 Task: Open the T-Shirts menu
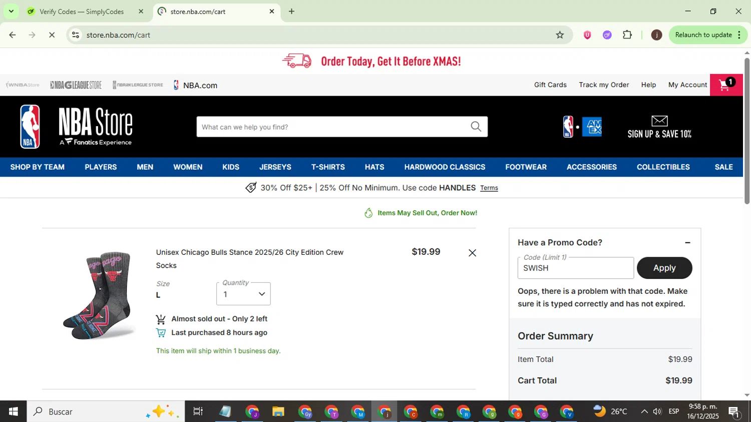pos(328,167)
